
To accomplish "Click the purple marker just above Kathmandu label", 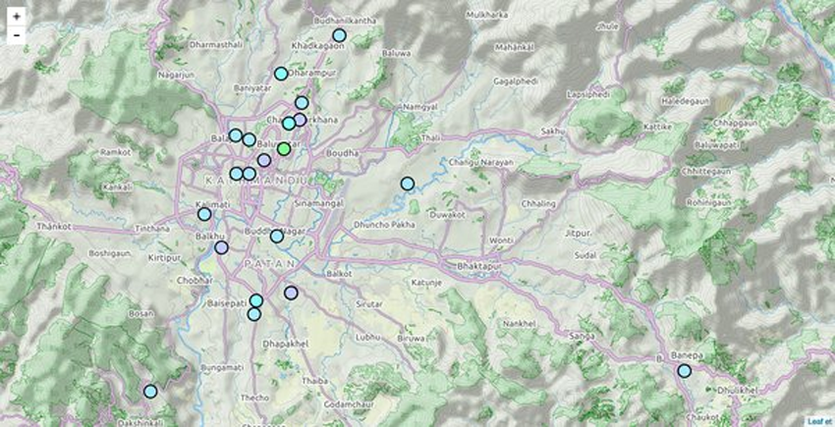I will [263, 160].
